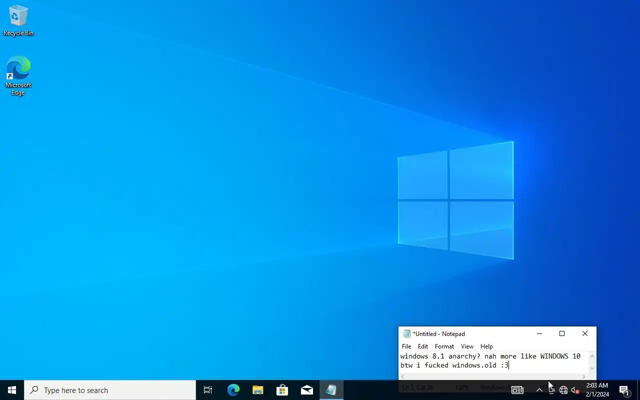
Task: Open Notepad's Help menu
Action: click(x=486, y=346)
